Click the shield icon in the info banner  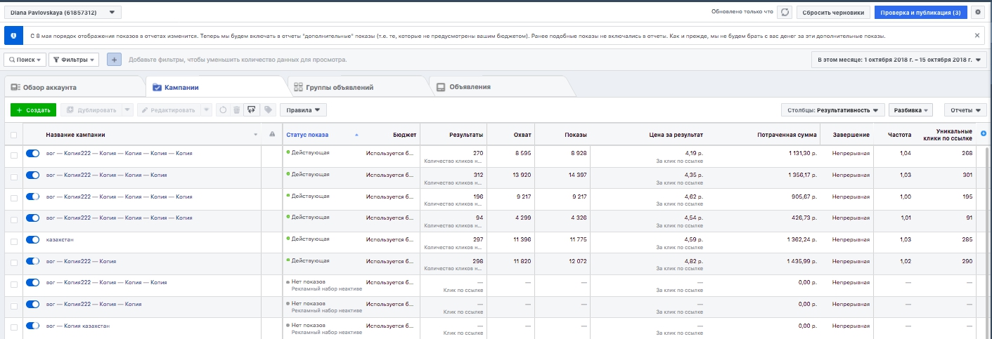coord(15,35)
